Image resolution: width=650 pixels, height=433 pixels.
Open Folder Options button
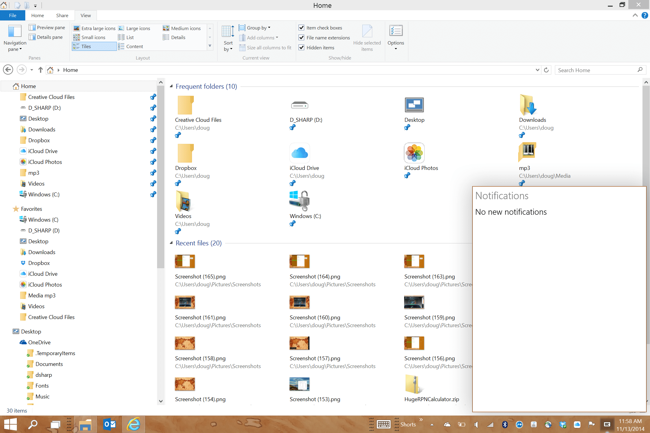(x=396, y=38)
